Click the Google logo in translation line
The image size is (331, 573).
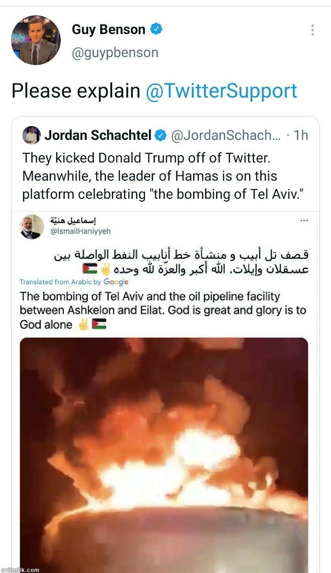116,282
